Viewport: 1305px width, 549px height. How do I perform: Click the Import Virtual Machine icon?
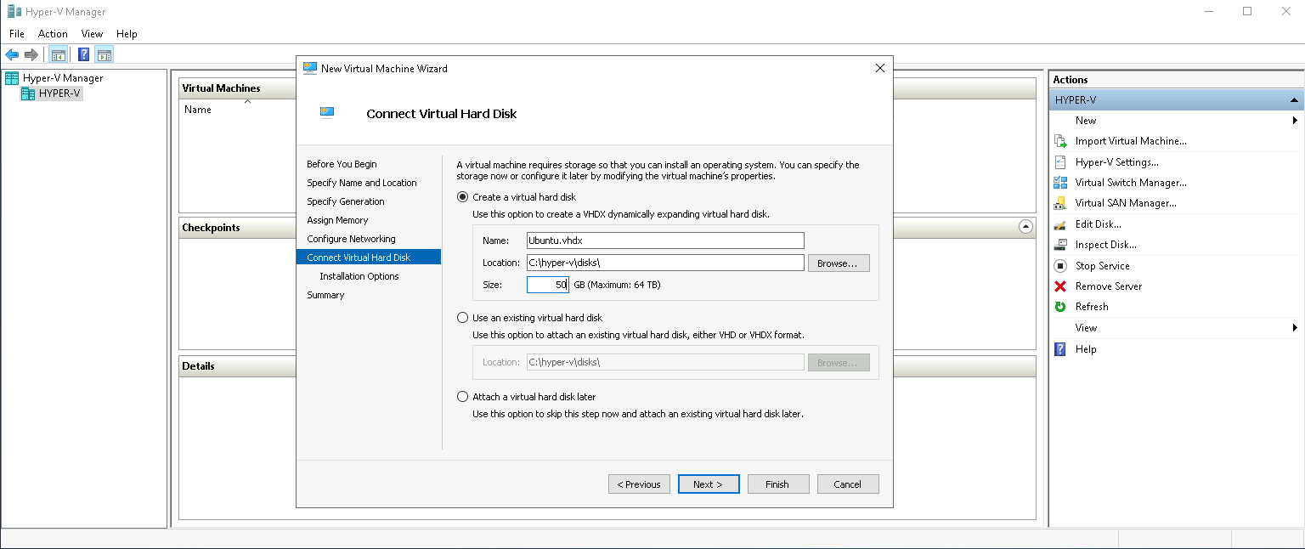1059,141
